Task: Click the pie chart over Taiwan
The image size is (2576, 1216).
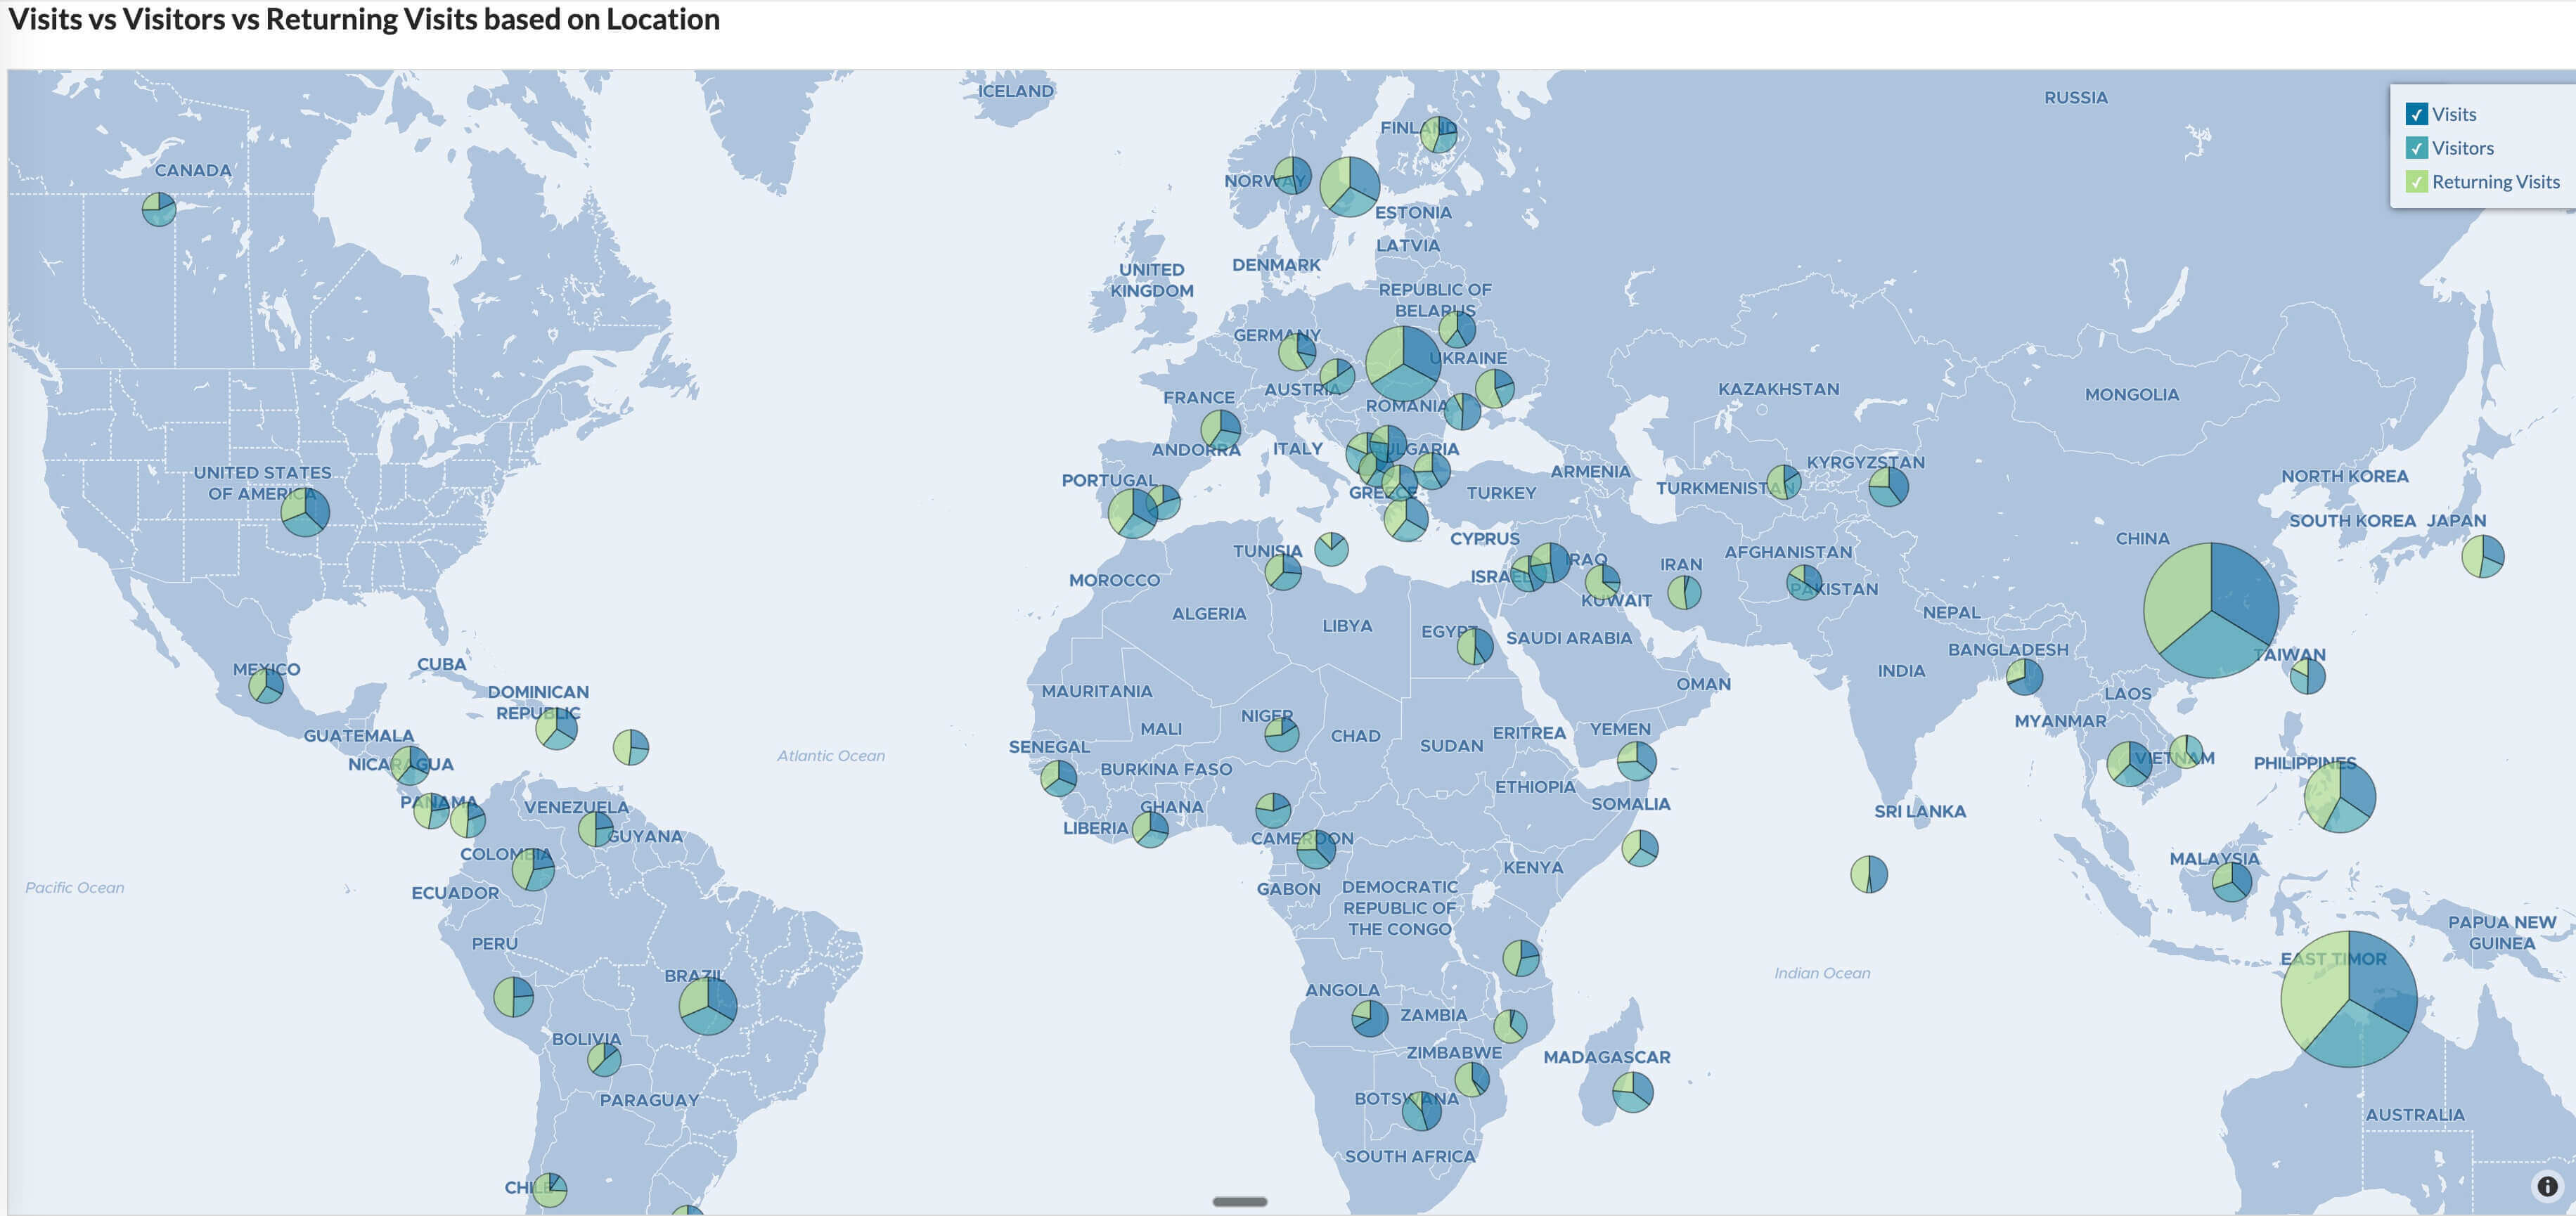Action: pyautogui.click(x=2308, y=676)
